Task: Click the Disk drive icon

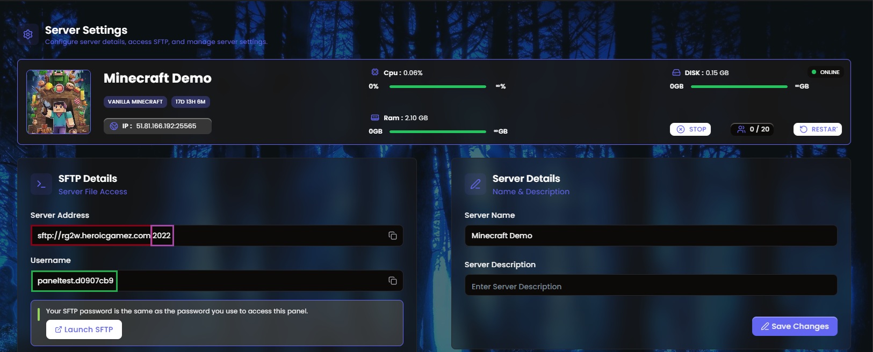Action: [676, 72]
